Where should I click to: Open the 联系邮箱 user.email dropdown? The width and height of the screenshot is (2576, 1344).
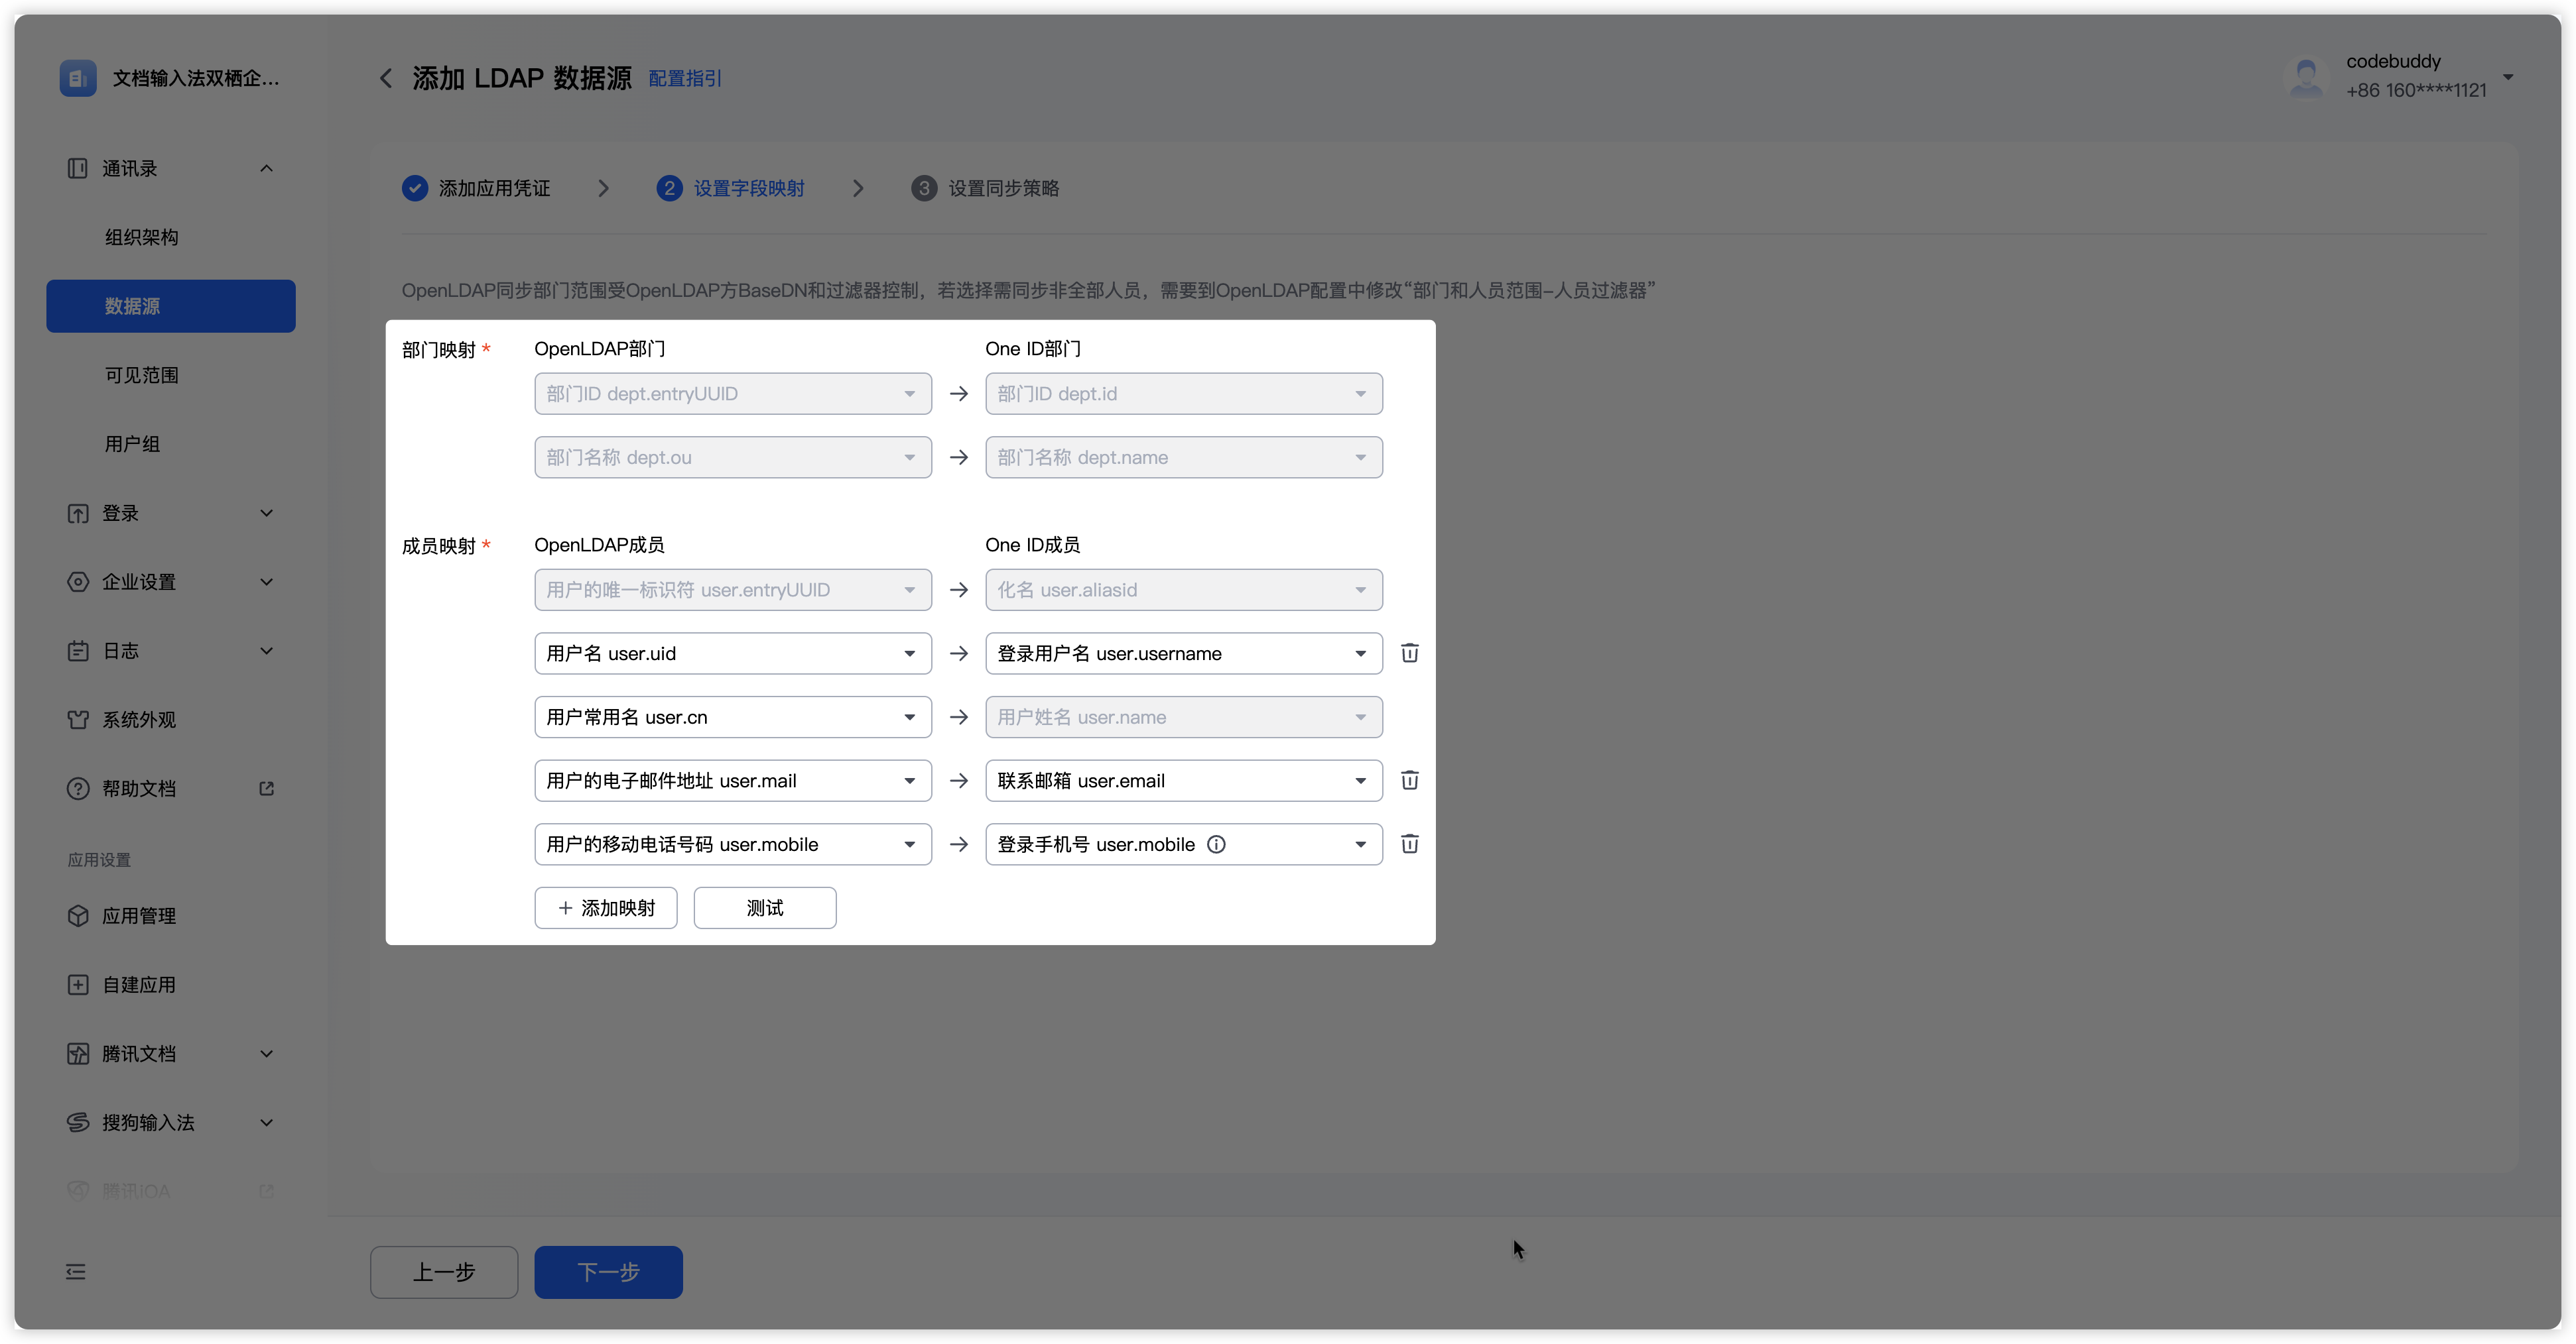coord(1183,781)
